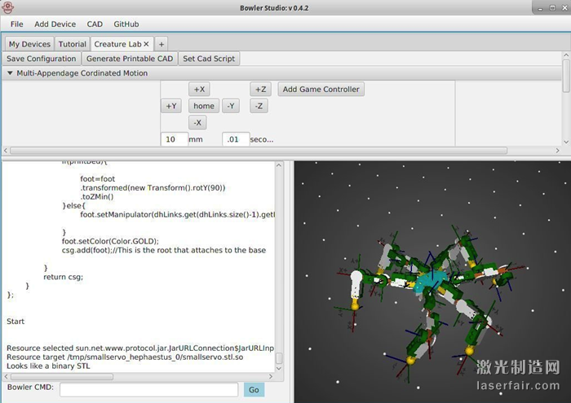
Task: Return robot to home position
Action: (203, 106)
